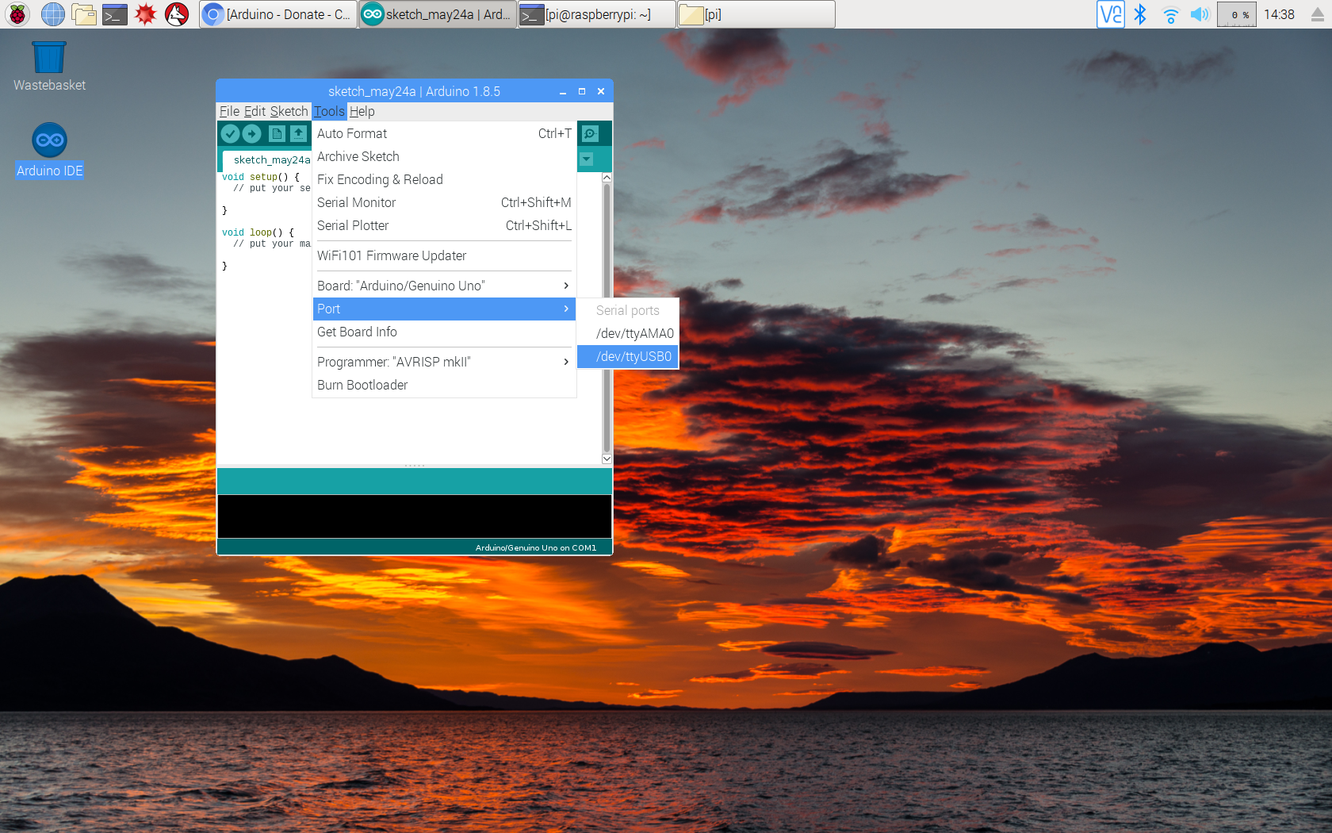Screen dimensions: 1332x833
Task: Select the Arduino IDE desktop icon
Action: pyautogui.click(x=49, y=151)
